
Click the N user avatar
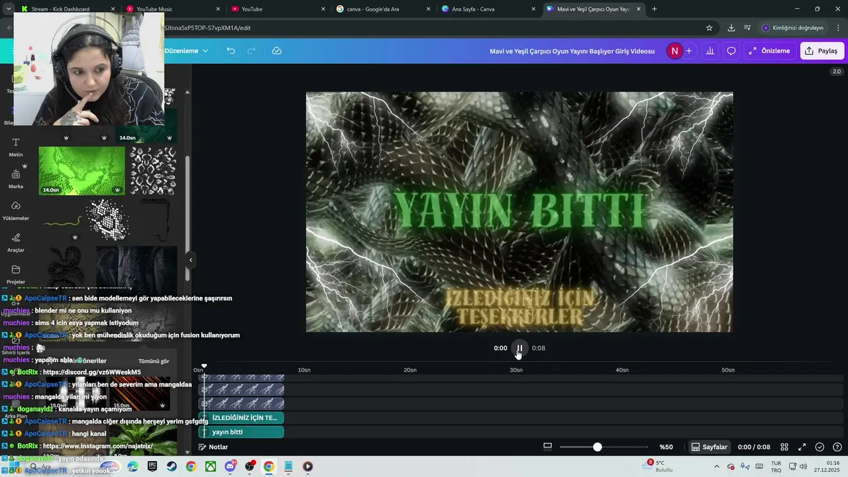coord(674,51)
